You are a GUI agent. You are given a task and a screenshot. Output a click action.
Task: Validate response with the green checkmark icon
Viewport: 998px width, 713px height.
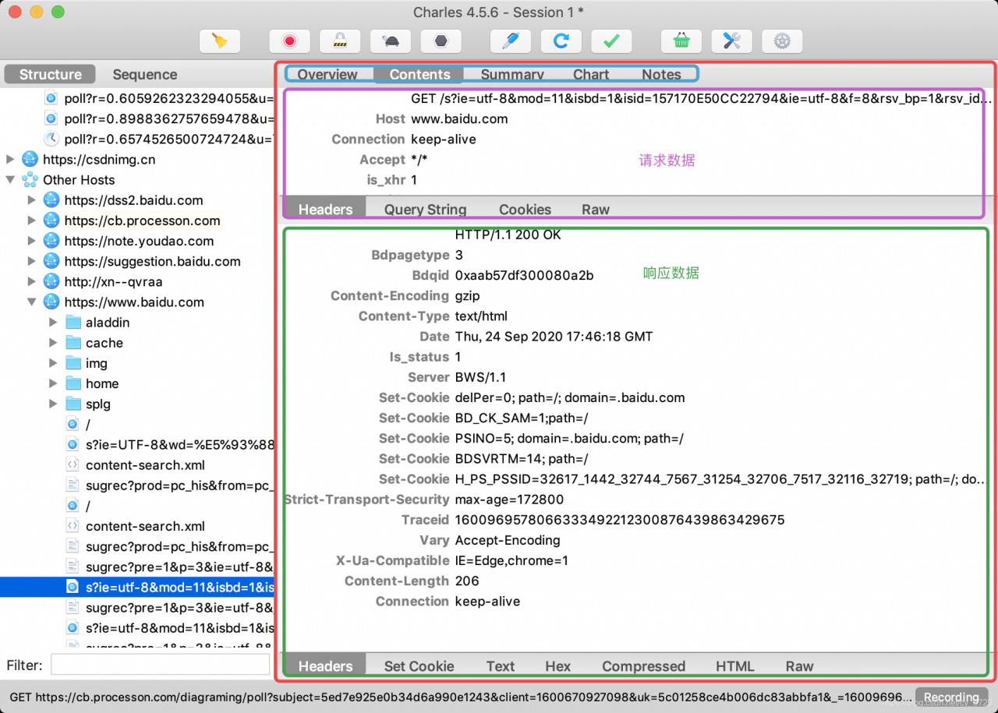611,41
